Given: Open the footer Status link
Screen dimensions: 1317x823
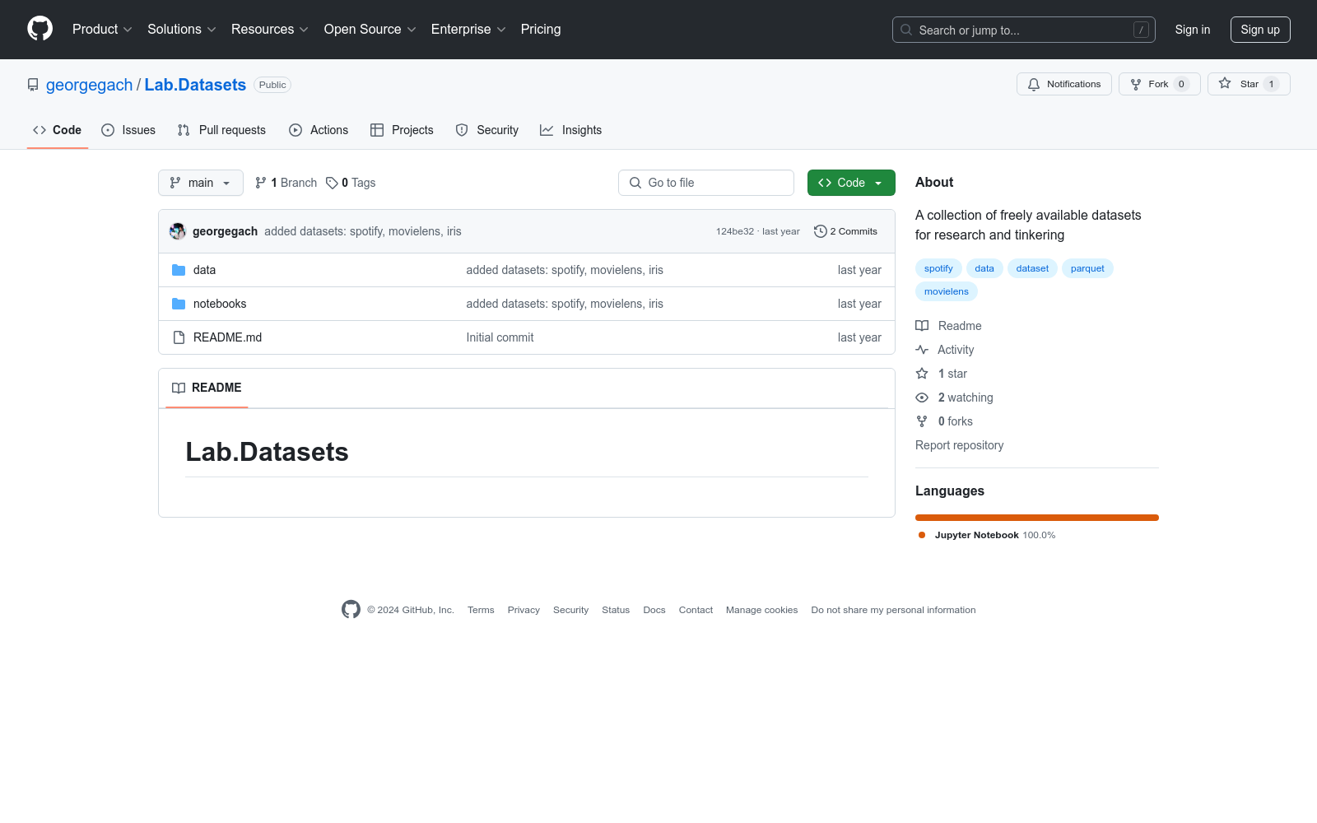Looking at the screenshot, I should point(616,610).
